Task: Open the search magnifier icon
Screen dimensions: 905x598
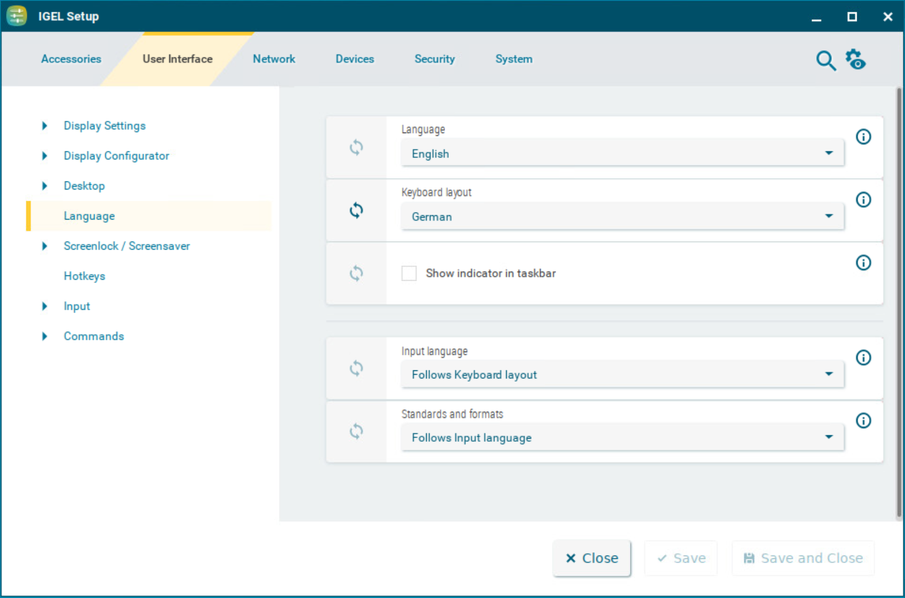Action: pos(825,61)
